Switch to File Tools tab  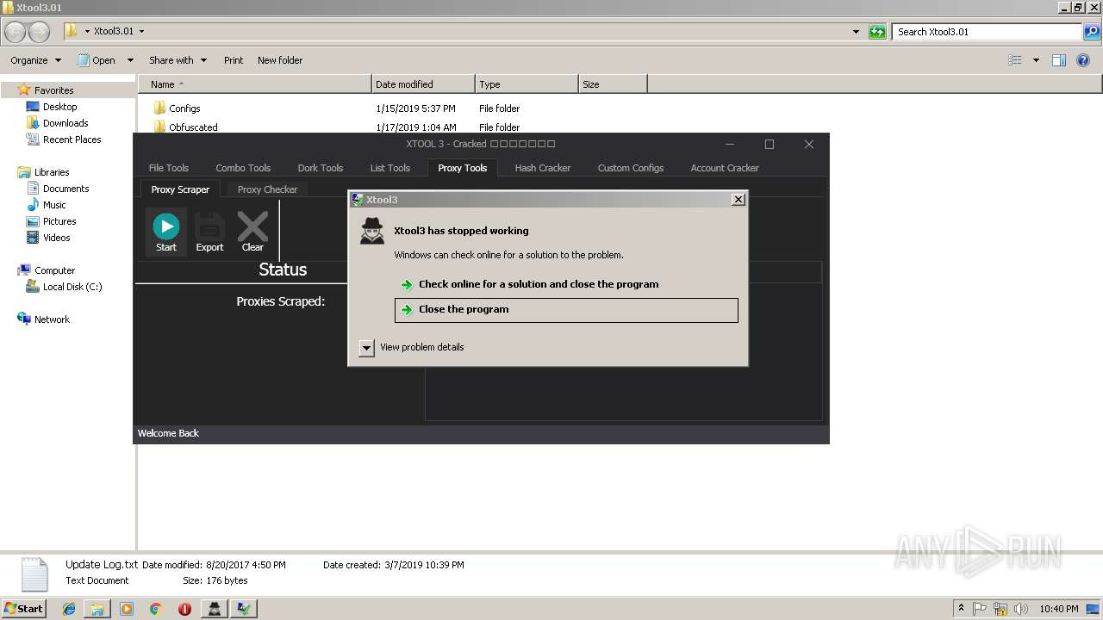[169, 168]
